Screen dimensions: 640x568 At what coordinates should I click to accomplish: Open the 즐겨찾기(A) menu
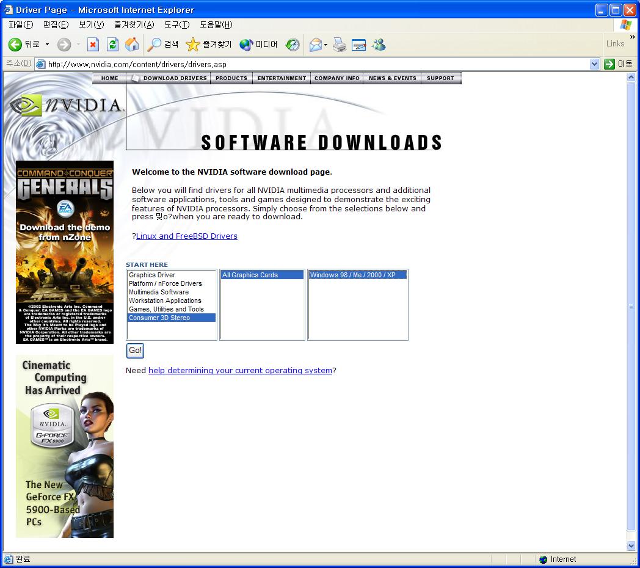tap(134, 24)
